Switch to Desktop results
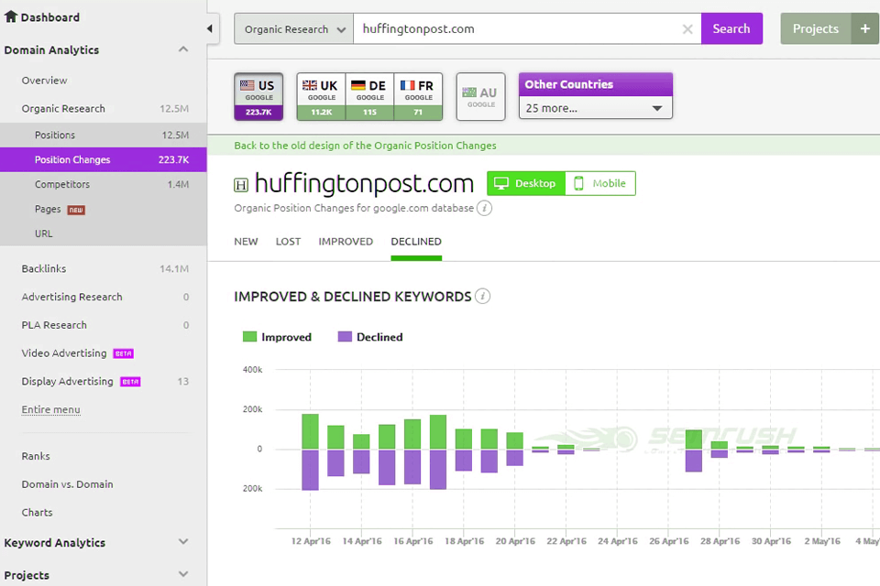The image size is (880, 586). pos(526,183)
